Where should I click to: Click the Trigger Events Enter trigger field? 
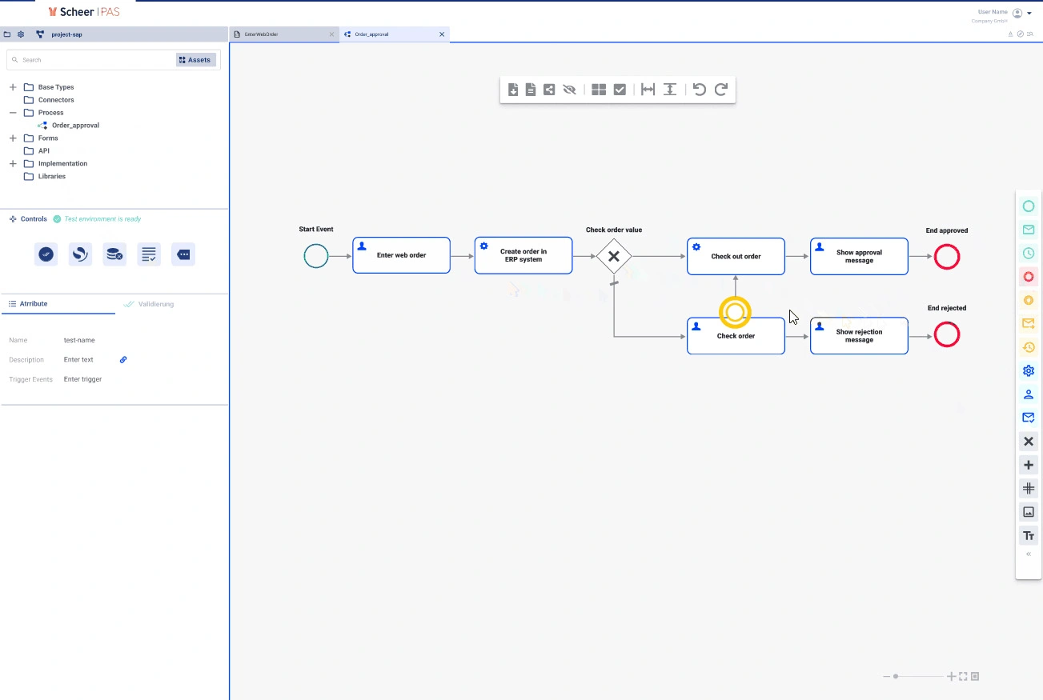[x=83, y=379]
